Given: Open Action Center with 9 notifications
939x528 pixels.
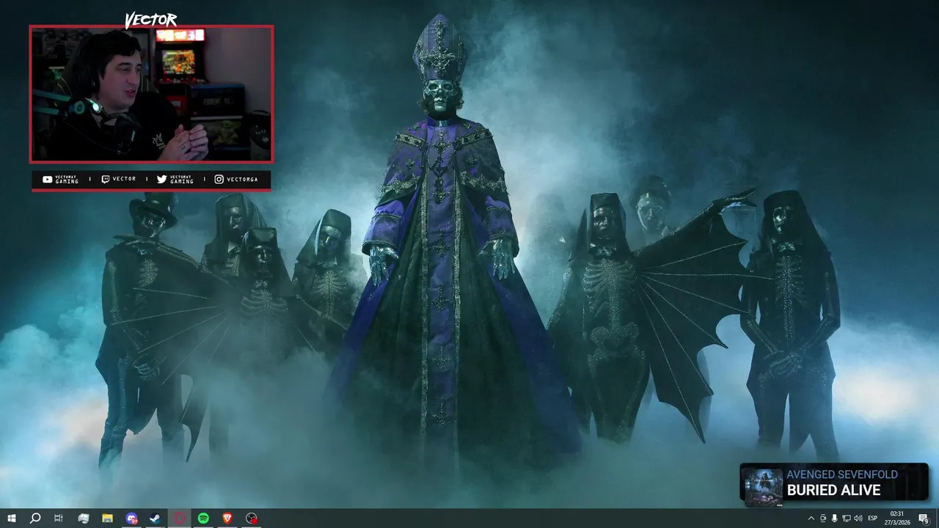Looking at the screenshot, I should [x=924, y=518].
